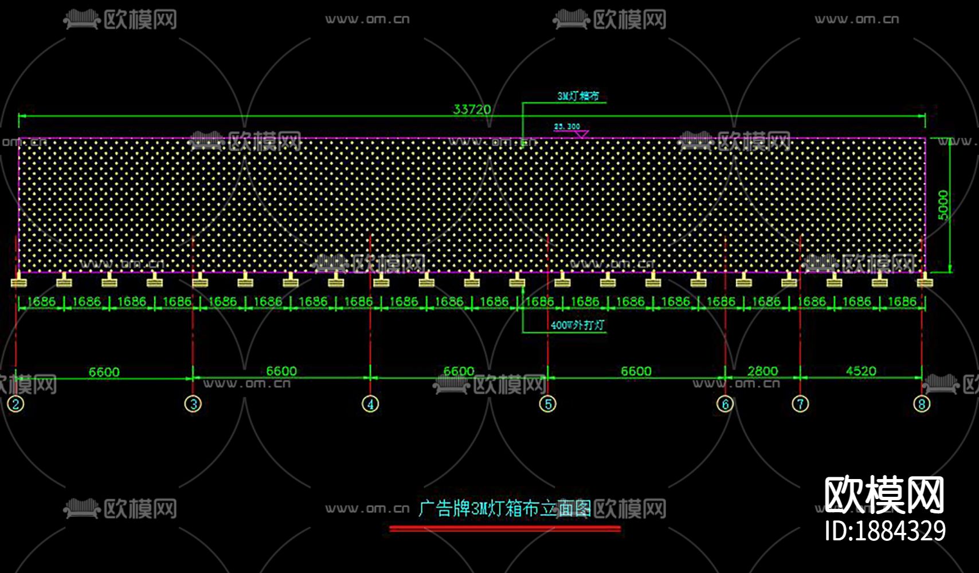Screen dimensions: 979x573
Task: Select the axis bubble labeled 5
Action: (549, 403)
